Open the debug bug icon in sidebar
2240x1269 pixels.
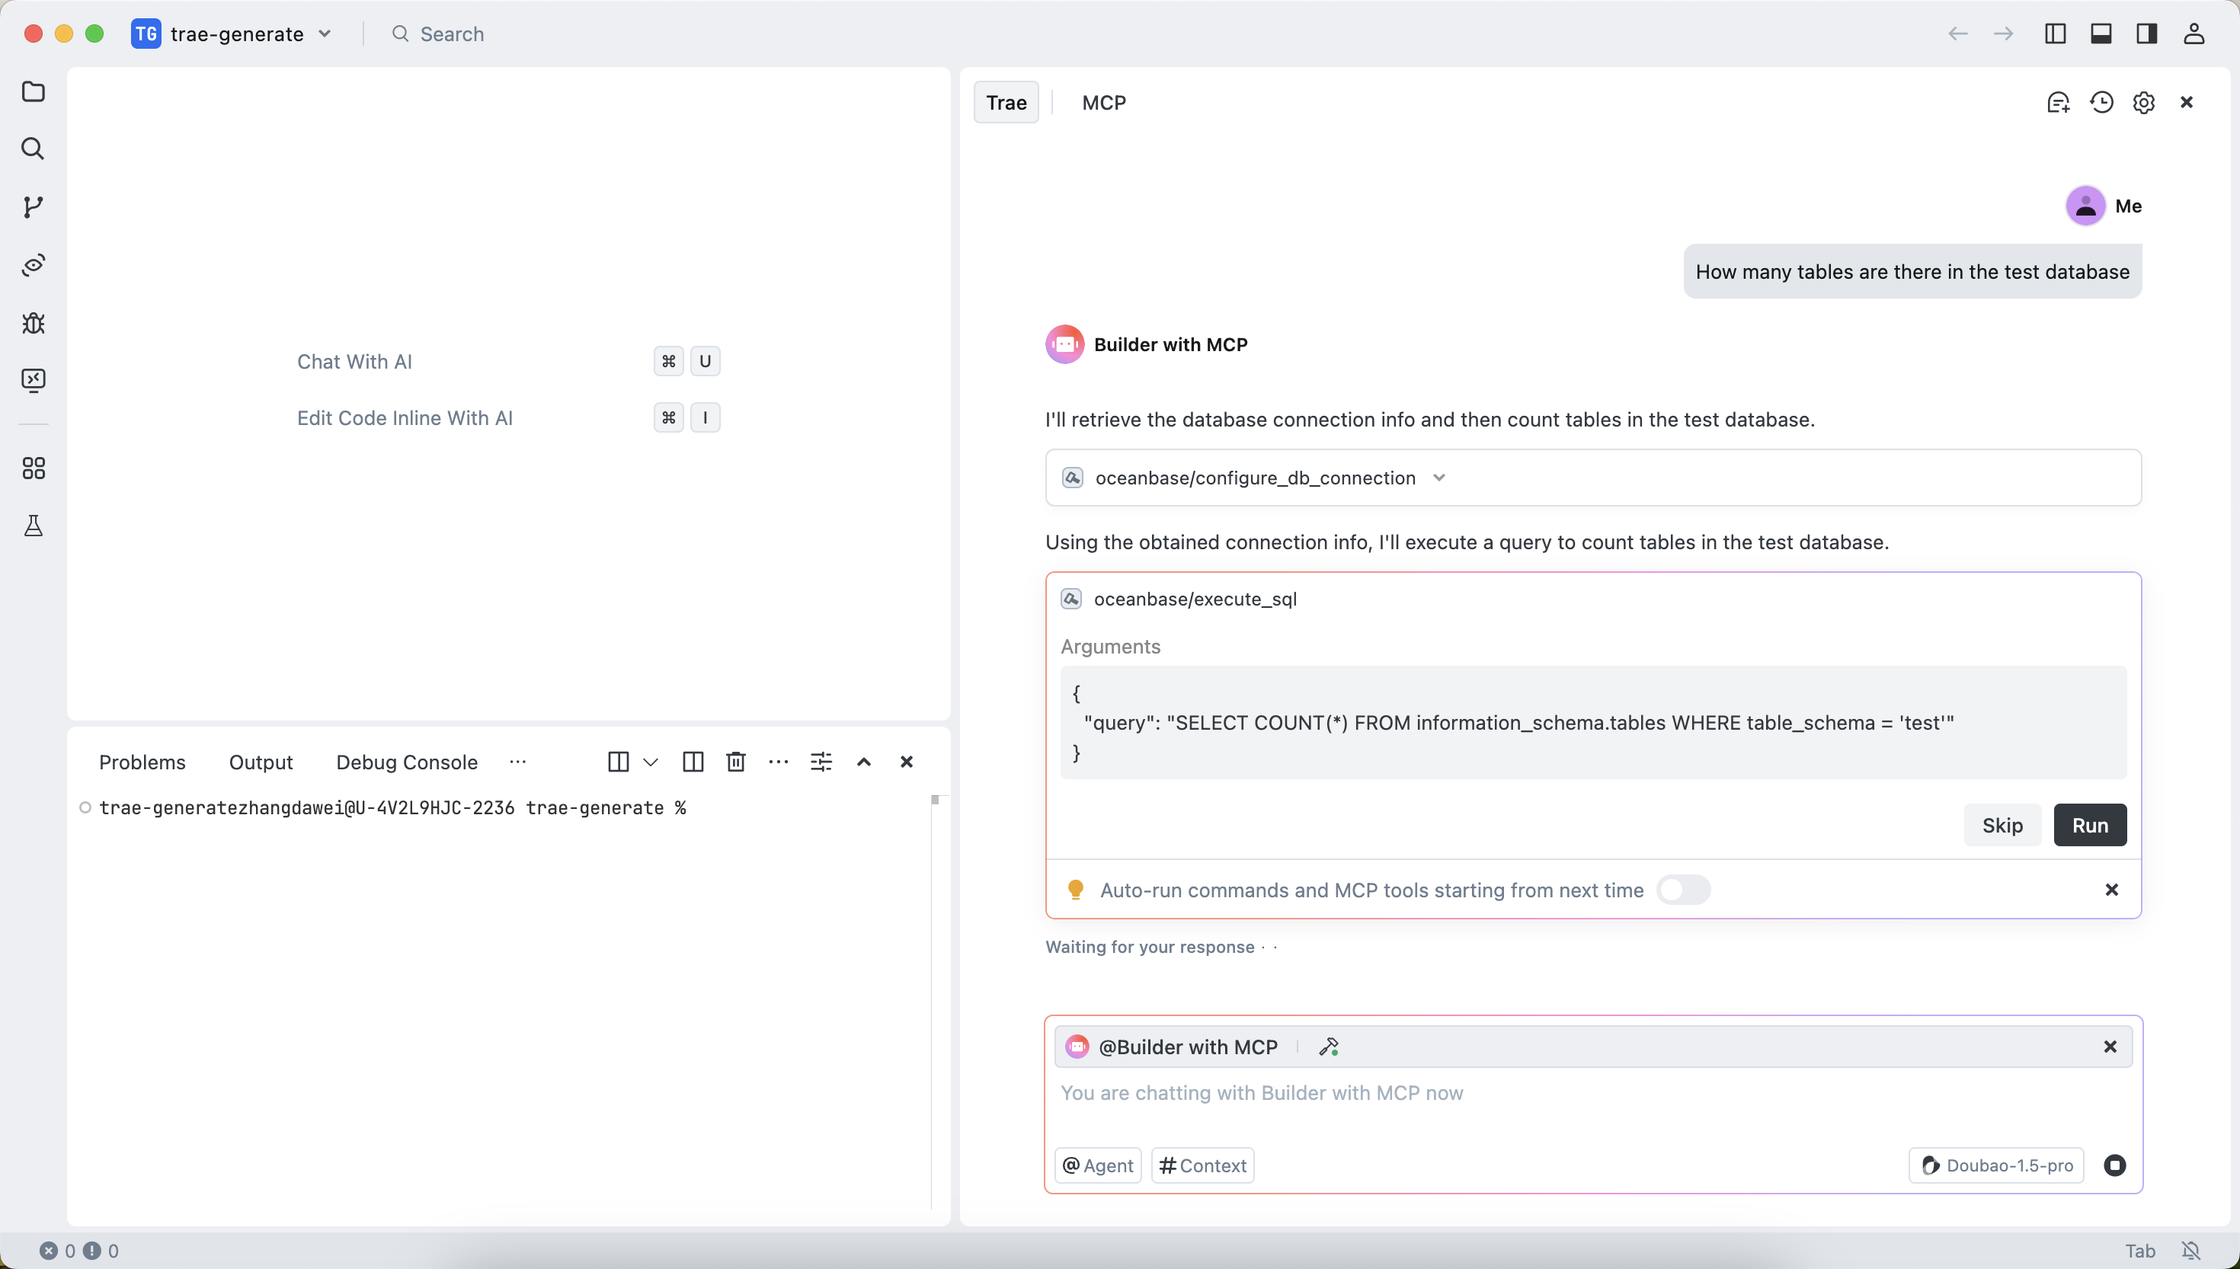tap(33, 324)
